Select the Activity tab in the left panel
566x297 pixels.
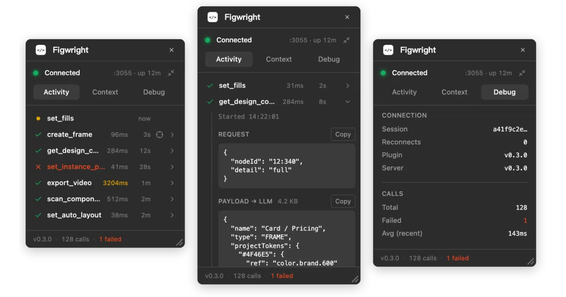click(57, 92)
